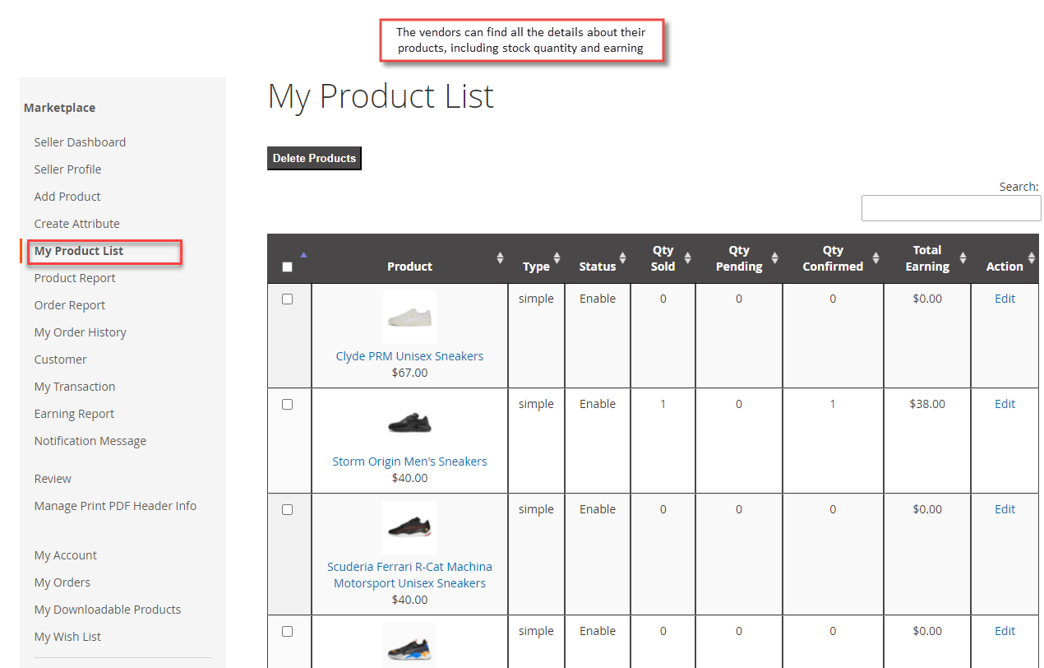The image size is (1044, 668).
Task: Open Customer section in sidebar
Action: point(60,360)
